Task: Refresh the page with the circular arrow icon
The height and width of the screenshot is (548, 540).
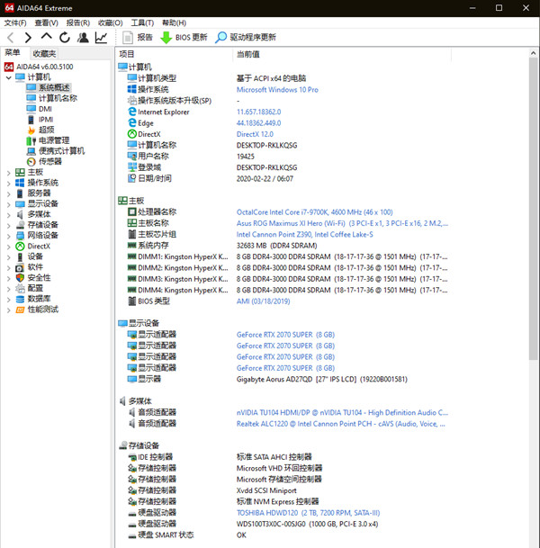Action: point(65,38)
